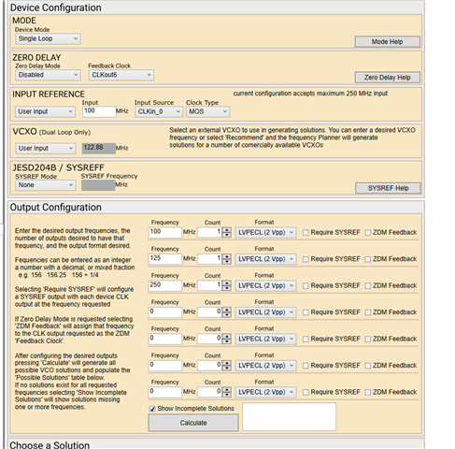The height and width of the screenshot is (449, 455).
Task: Check ZDM Feedback on the fourth output row
Action: 368,312
